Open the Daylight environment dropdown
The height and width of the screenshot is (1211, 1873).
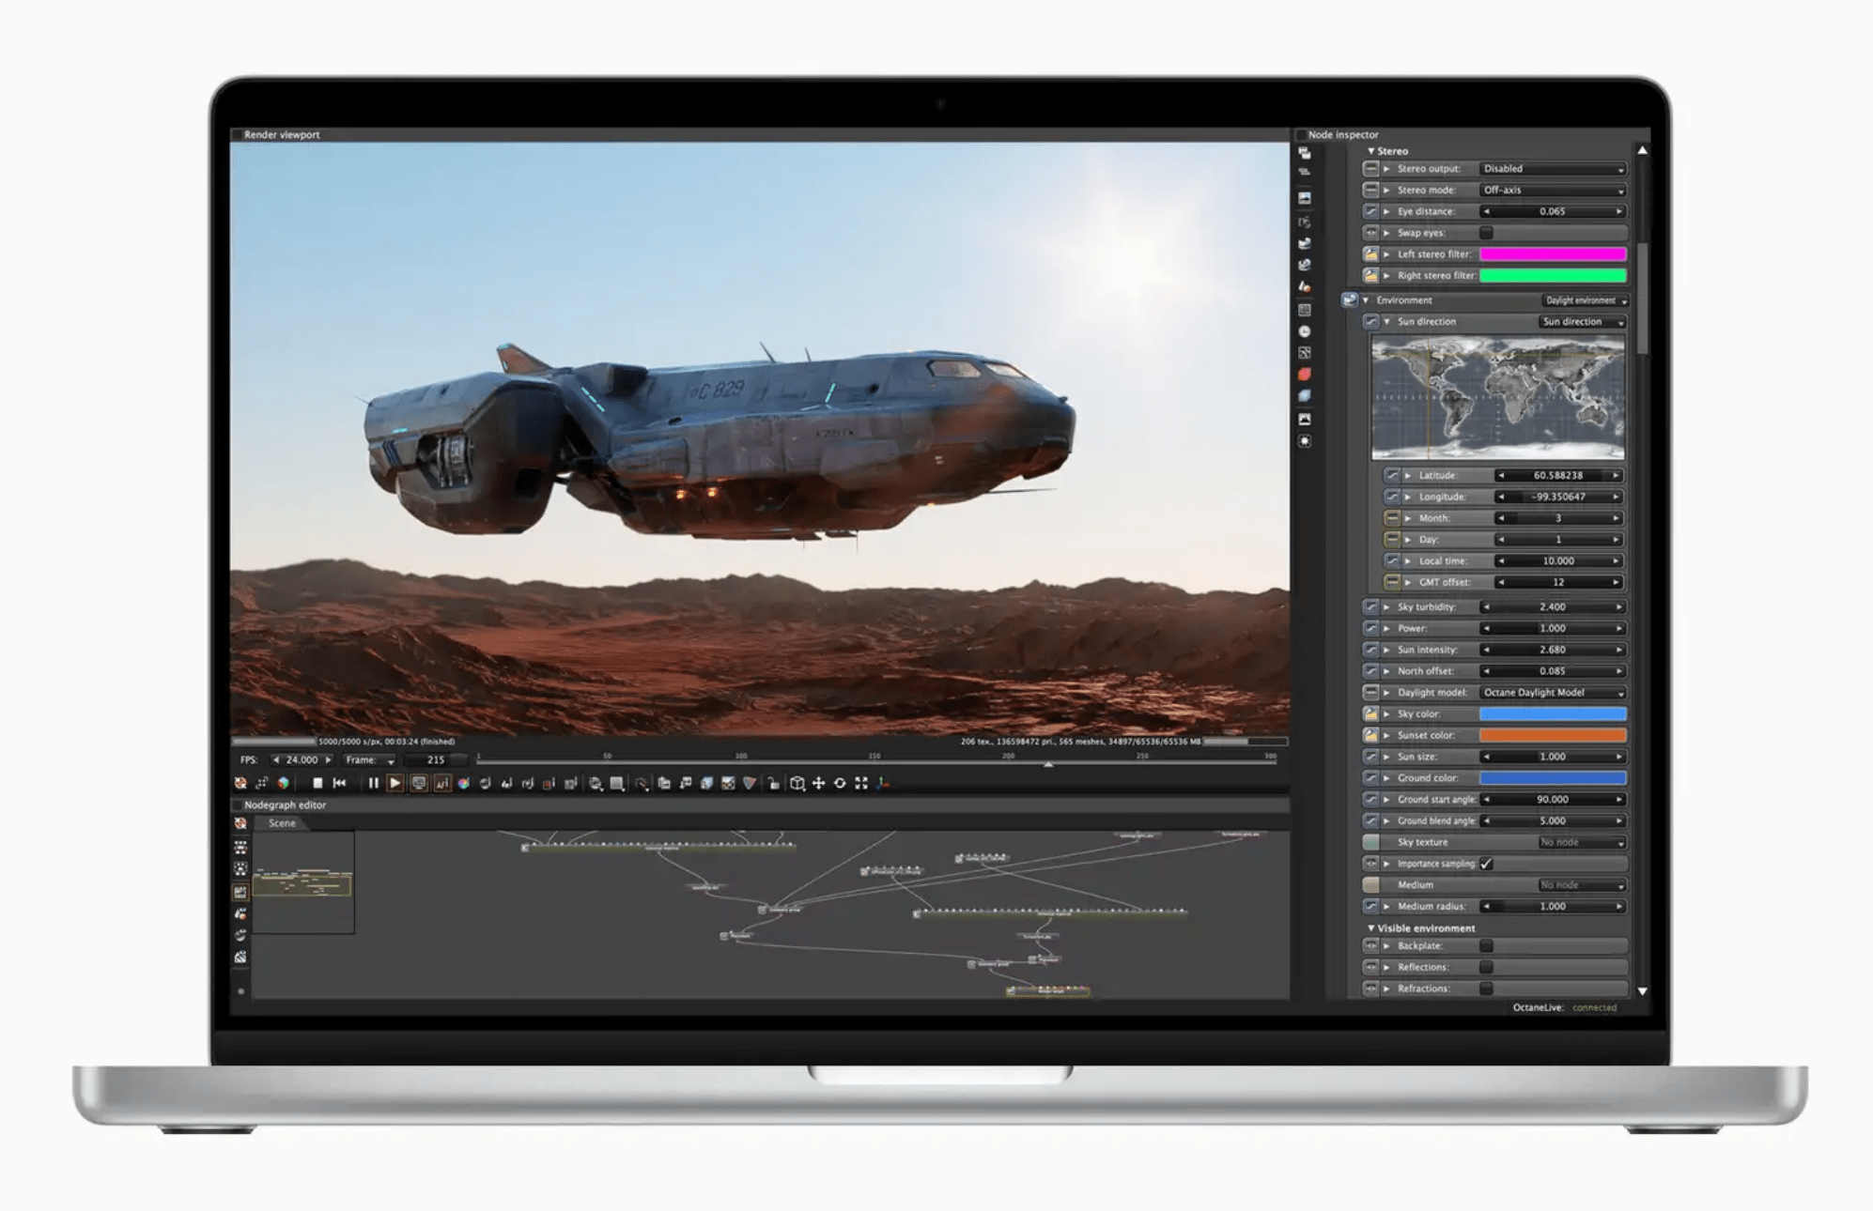1586,300
